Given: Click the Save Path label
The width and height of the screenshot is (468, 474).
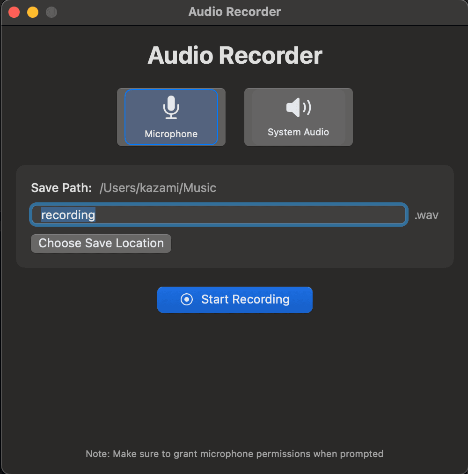Looking at the screenshot, I should click(61, 188).
